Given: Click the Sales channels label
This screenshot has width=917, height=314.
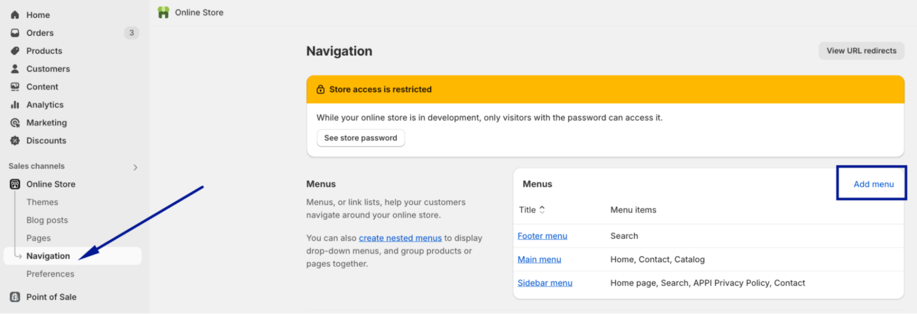Looking at the screenshot, I should 36,166.
